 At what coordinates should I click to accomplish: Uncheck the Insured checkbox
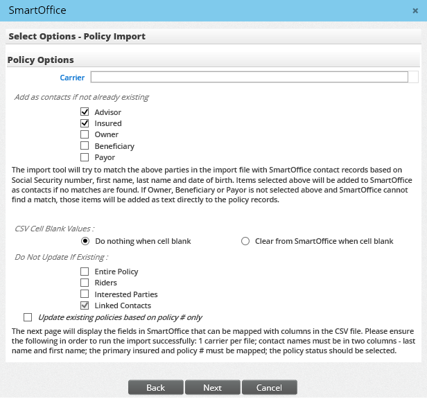pyautogui.click(x=85, y=123)
